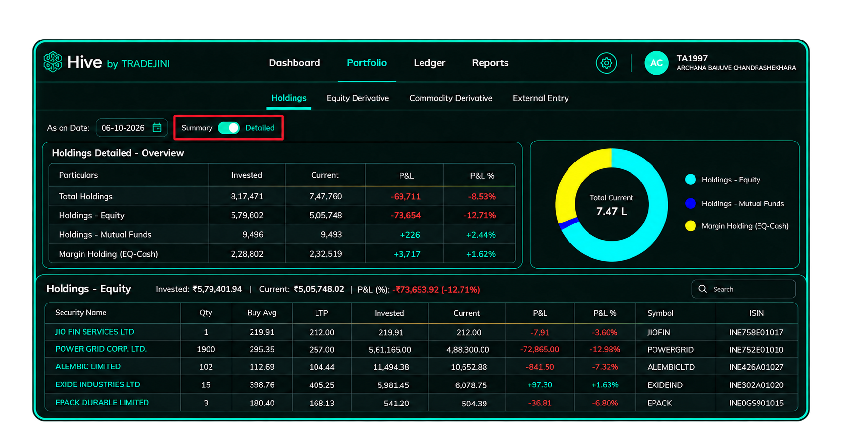
Task: Open POWER GRID CORP. LTD. link
Action: (x=101, y=349)
